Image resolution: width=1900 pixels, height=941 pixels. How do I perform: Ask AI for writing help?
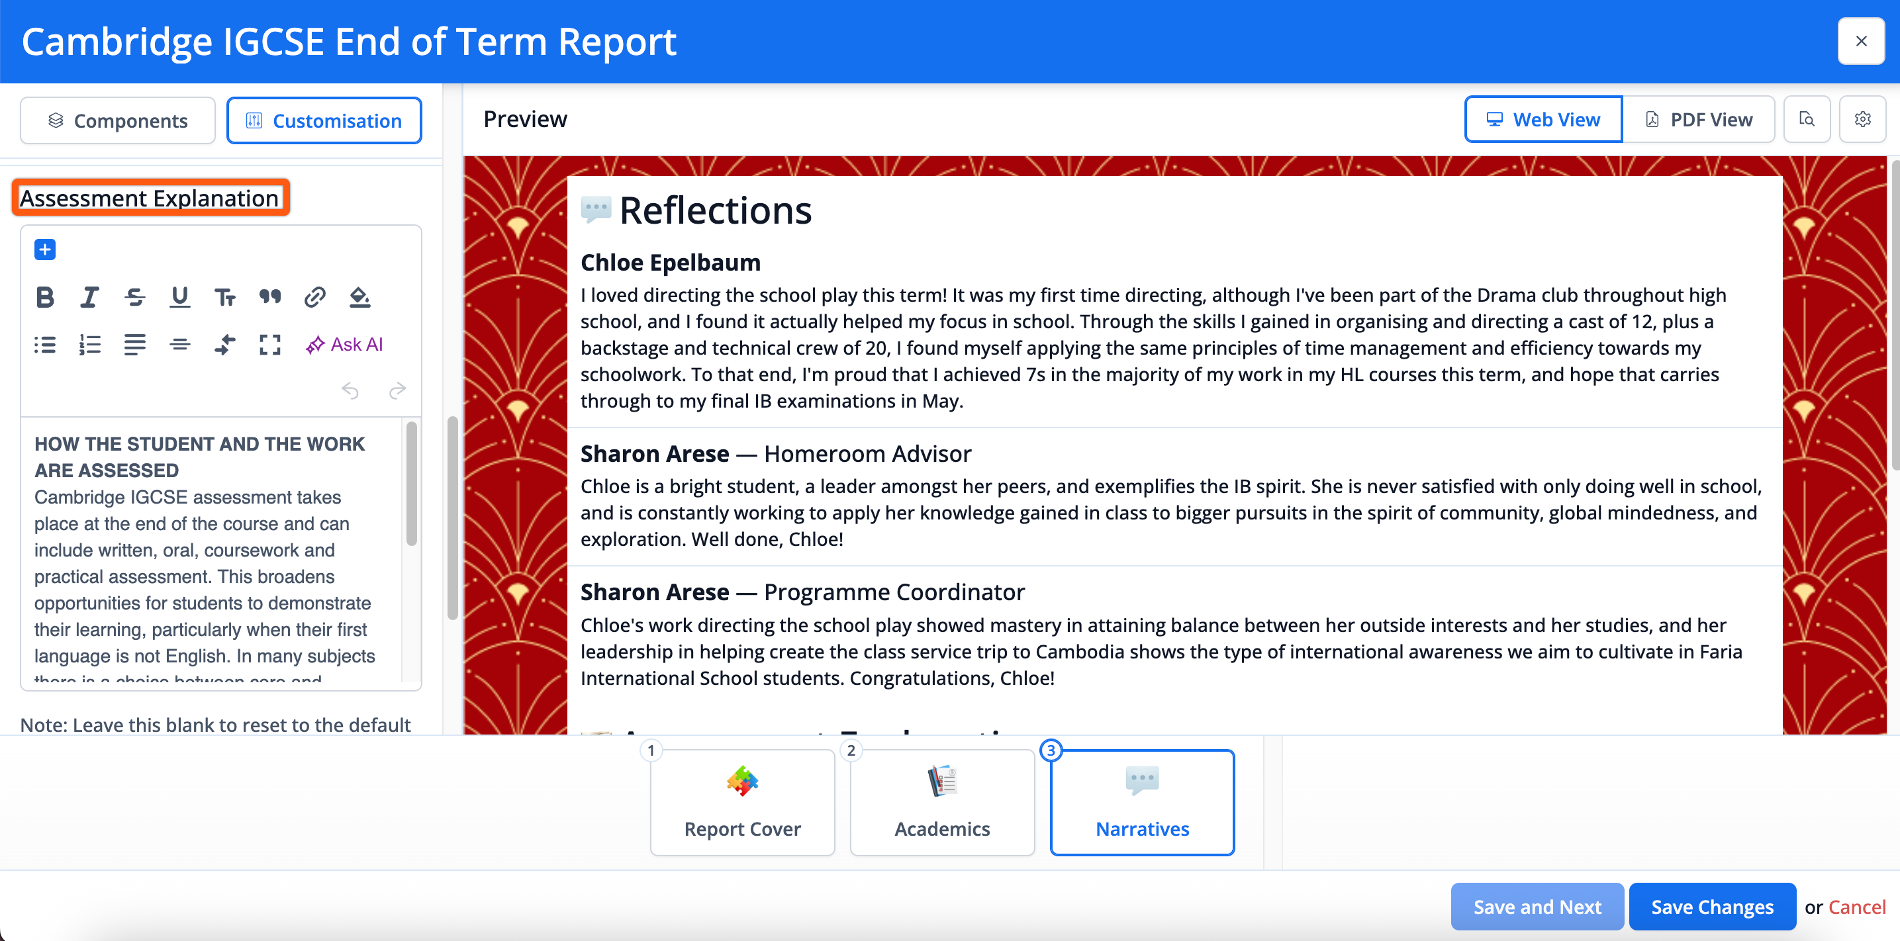(x=344, y=344)
